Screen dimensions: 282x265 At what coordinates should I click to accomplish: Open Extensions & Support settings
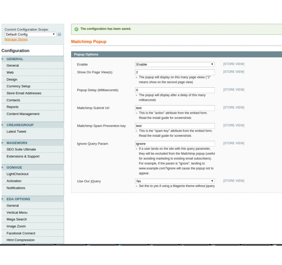[33, 156]
